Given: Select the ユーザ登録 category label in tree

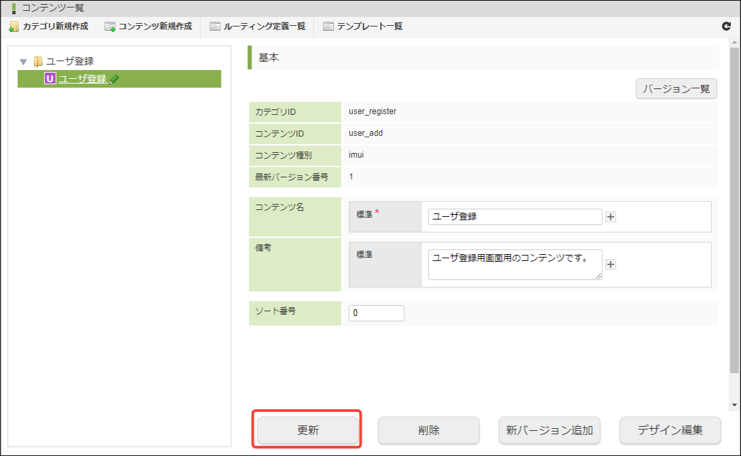Looking at the screenshot, I should tap(70, 61).
